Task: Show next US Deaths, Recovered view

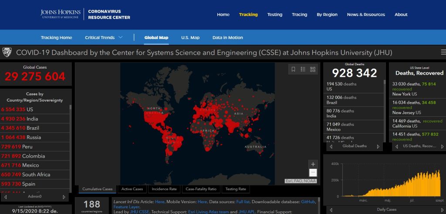Action: [x=443, y=147]
